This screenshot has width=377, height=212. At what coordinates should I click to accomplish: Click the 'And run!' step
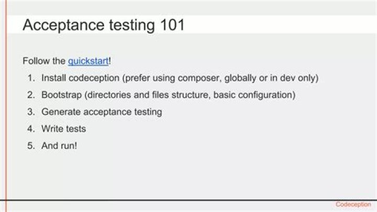point(59,145)
